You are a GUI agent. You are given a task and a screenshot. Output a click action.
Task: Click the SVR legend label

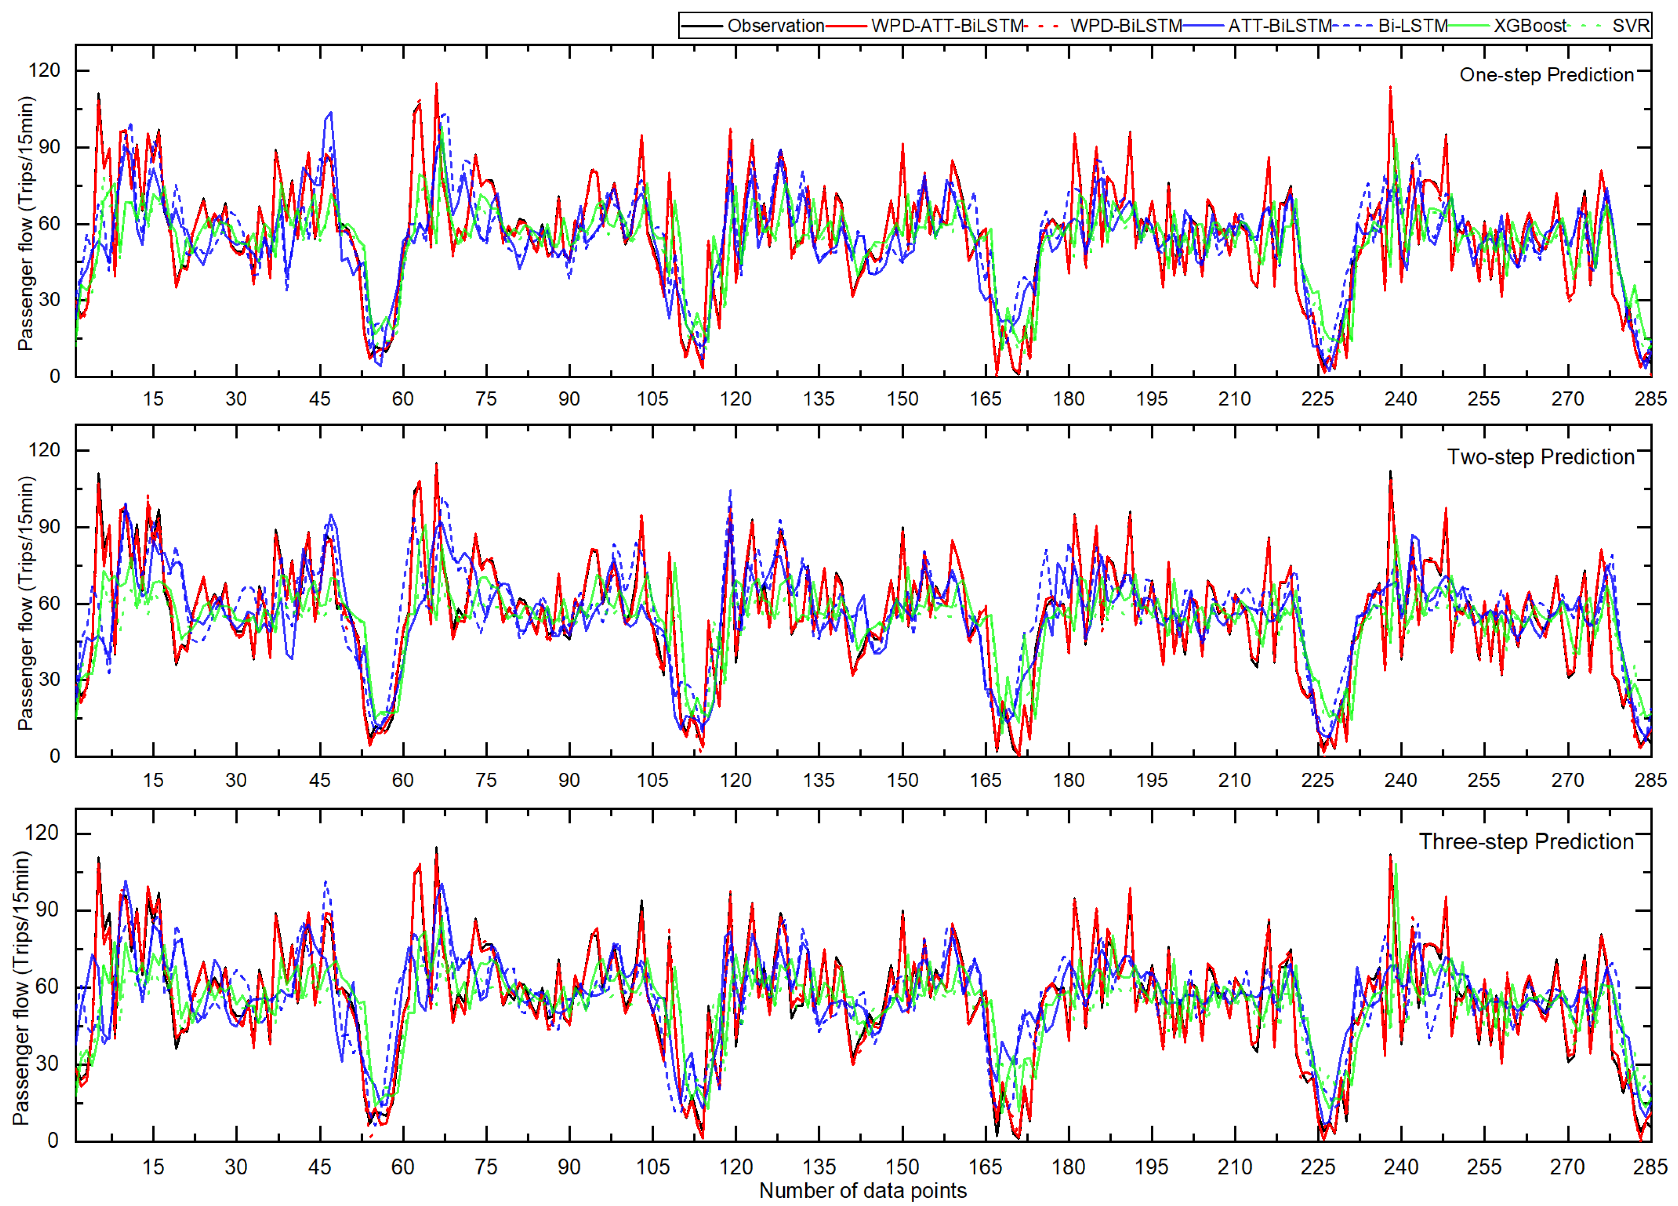[x=1630, y=26]
